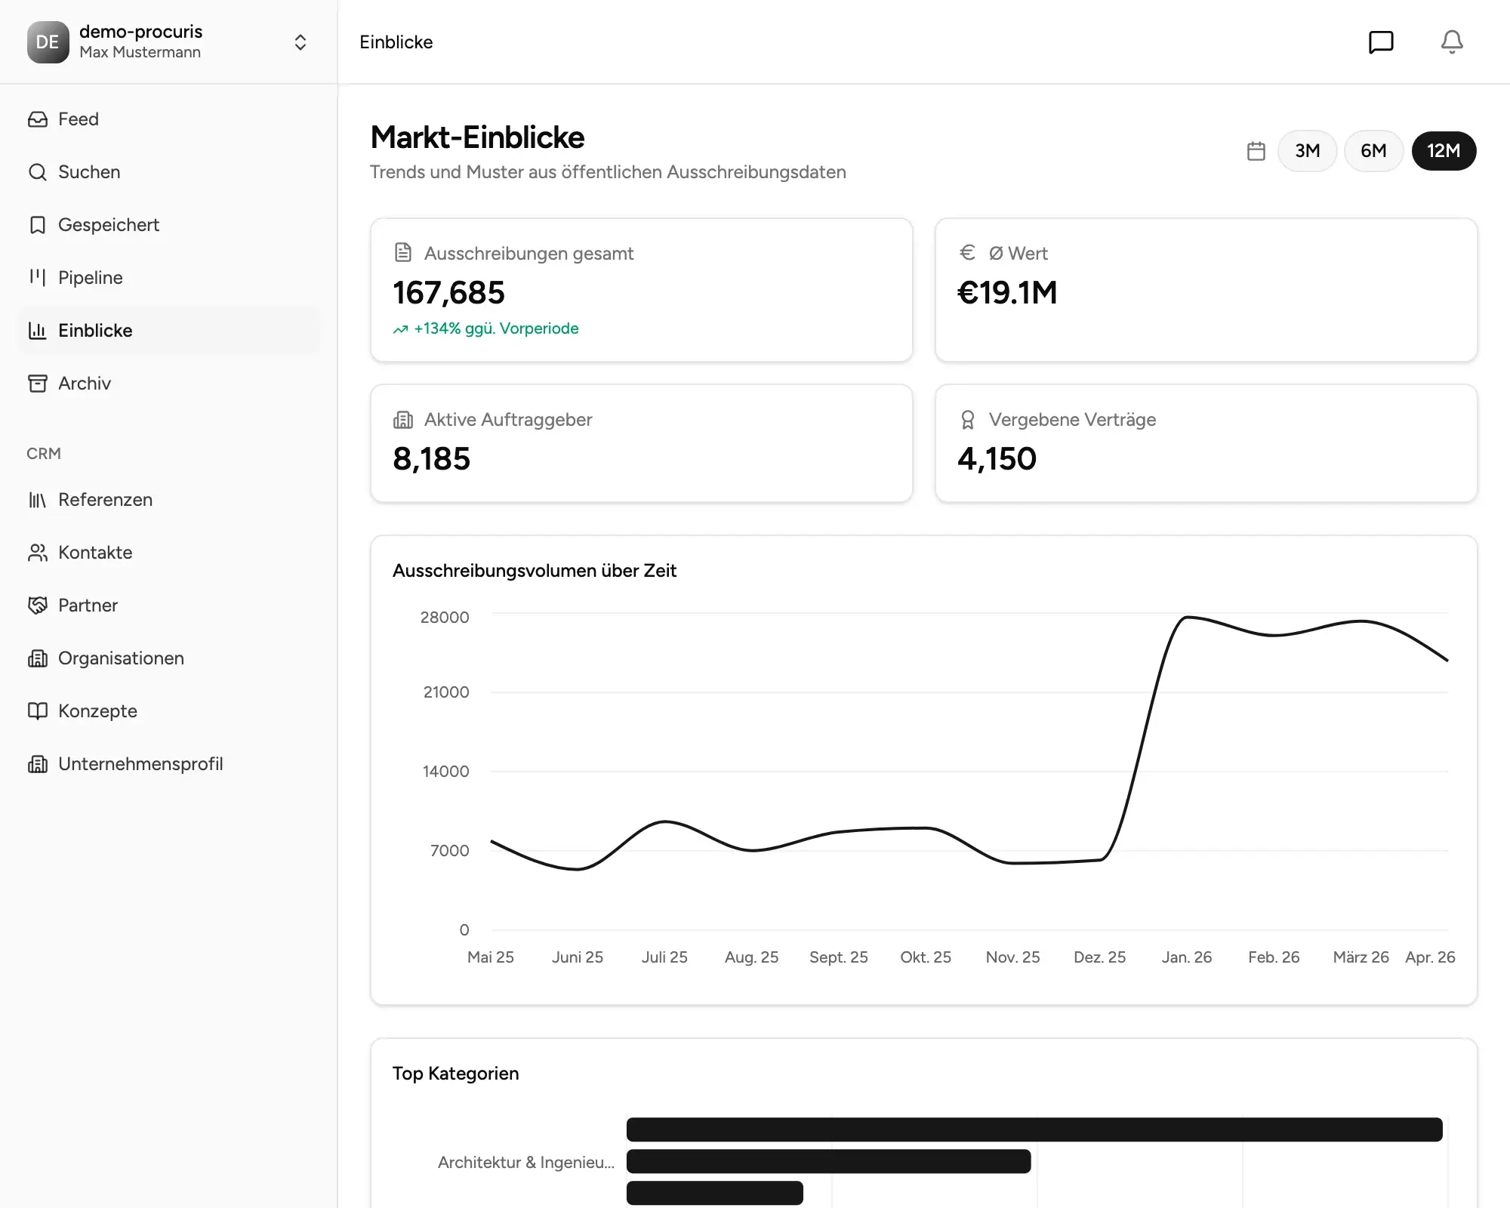Click the 167,685 total tenders value

point(448,293)
